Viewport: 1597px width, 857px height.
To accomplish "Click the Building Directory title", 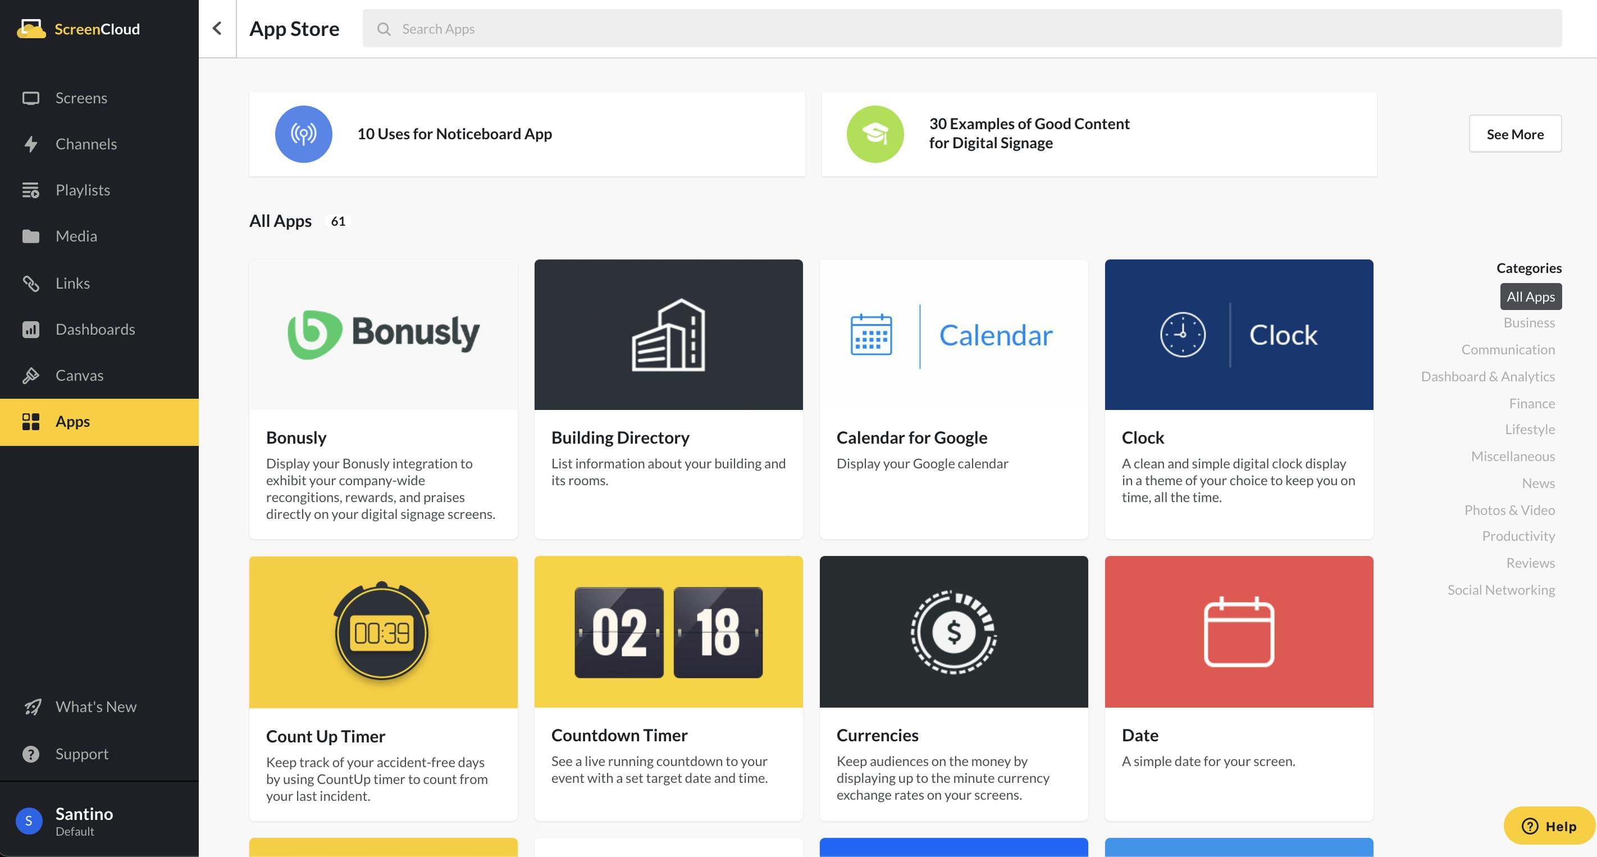I will pos(620,438).
